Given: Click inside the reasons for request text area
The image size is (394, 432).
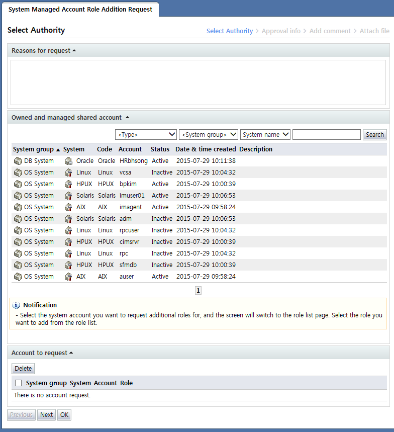Looking at the screenshot, I should (198, 82).
